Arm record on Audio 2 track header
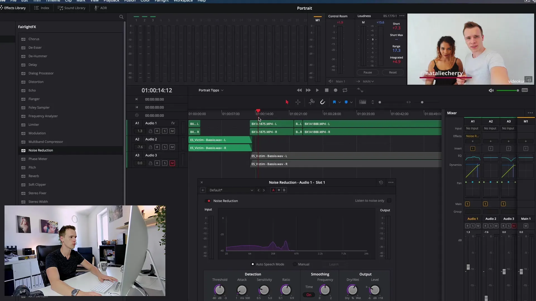 coord(157,147)
